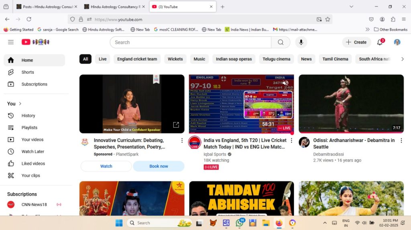Viewport: 411px width, 230px height.
Task: Select the Music chip
Action: click(x=199, y=59)
